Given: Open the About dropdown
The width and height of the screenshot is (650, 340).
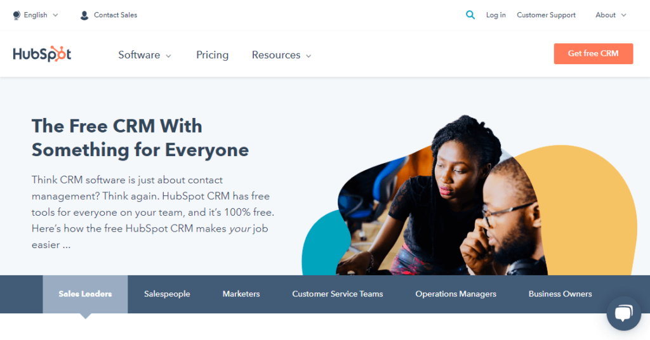Looking at the screenshot, I should pyautogui.click(x=611, y=15).
